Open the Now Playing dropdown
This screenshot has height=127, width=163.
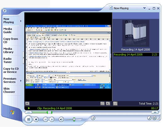[128, 8]
